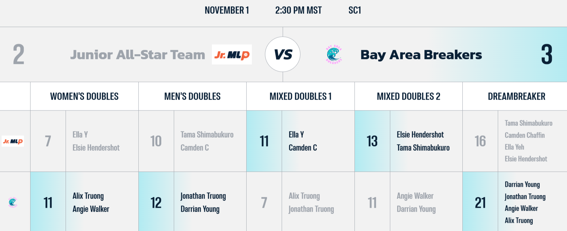Open the Bay Area Breakers team name
This screenshot has height=231, width=567.
[421, 55]
